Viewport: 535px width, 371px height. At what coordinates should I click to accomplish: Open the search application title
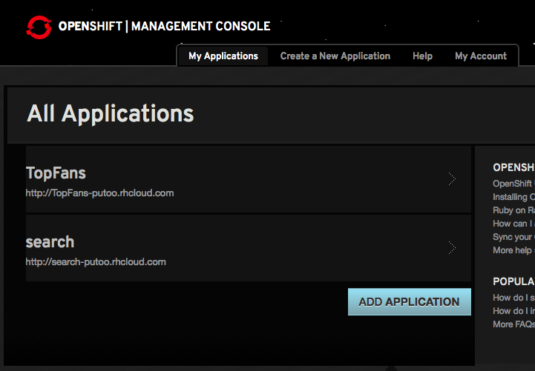pyautogui.click(x=50, y=242)
